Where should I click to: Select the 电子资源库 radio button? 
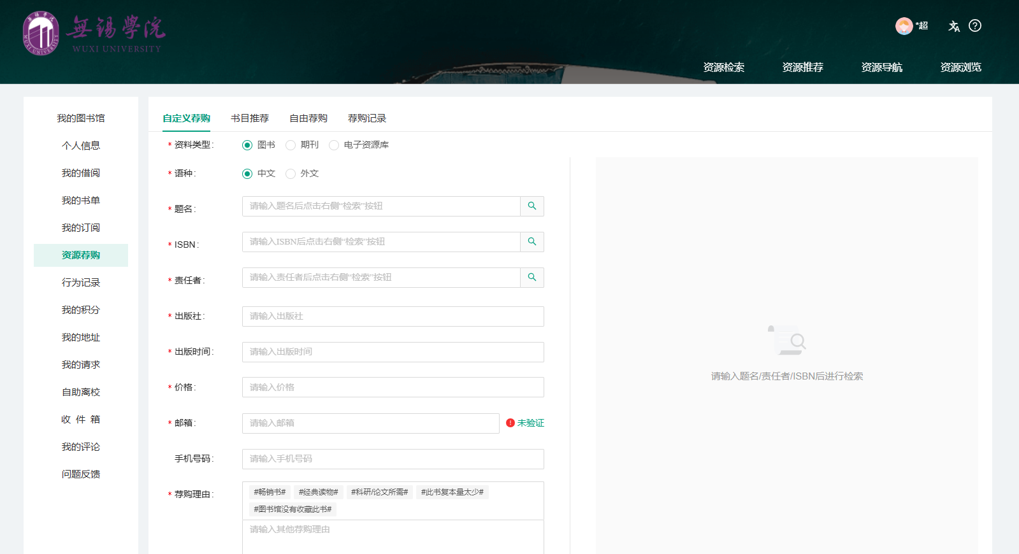[334, 145]
